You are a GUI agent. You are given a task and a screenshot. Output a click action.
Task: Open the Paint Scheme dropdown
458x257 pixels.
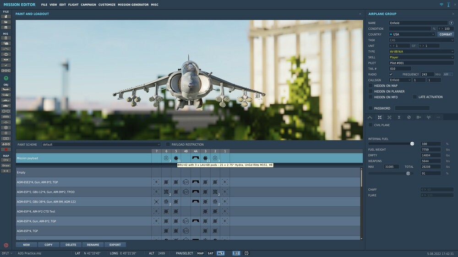101,145
